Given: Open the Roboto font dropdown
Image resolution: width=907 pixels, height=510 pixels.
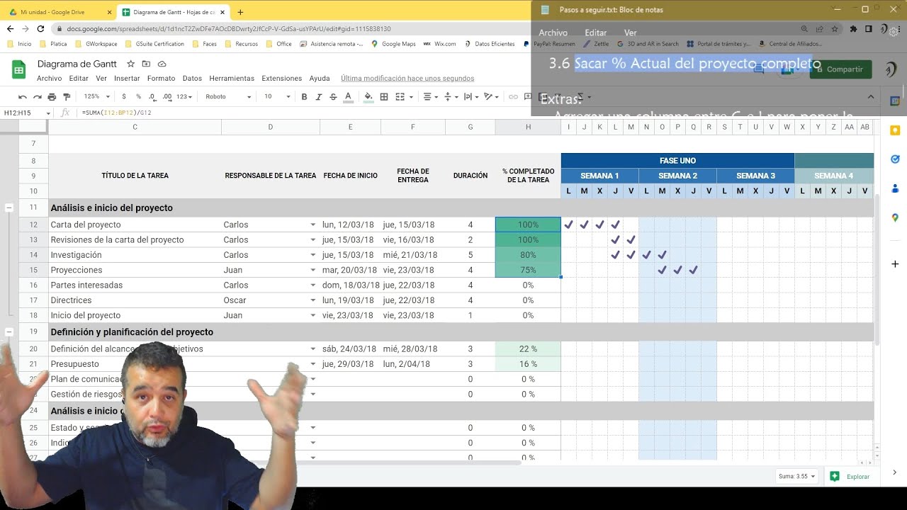Looking at the screenshot, I should pyautogui.click(x=228, y=97).
